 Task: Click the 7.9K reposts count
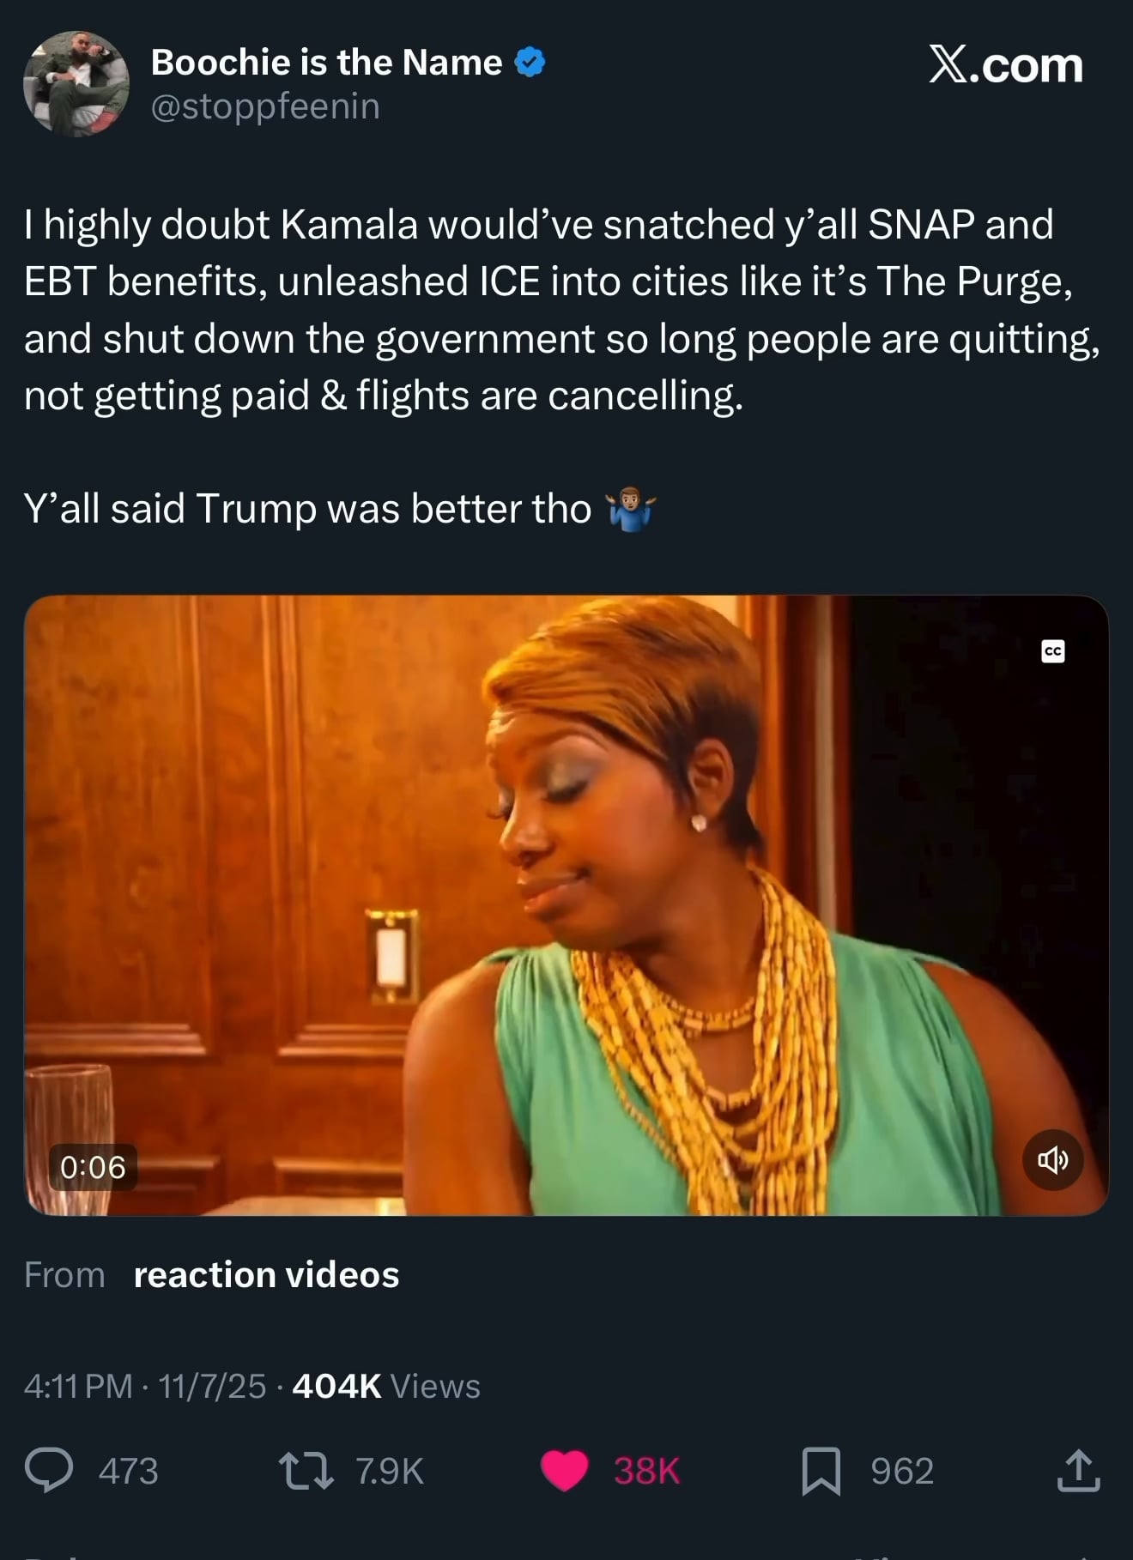click(390, 1471)
